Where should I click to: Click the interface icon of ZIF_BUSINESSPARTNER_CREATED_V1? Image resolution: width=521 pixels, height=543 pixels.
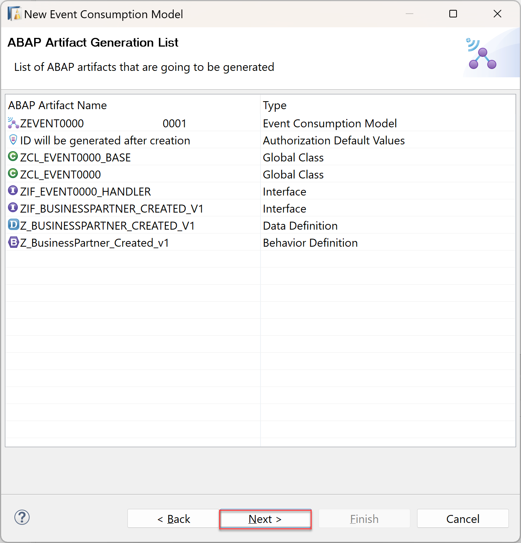13,207
